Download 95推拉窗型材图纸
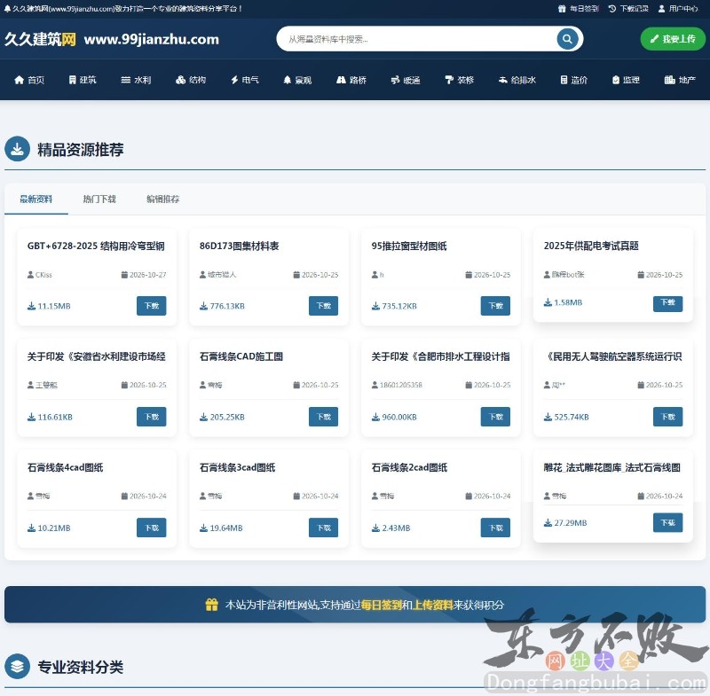The width and height of the screenshot is (710, 696). coord(495,306)
